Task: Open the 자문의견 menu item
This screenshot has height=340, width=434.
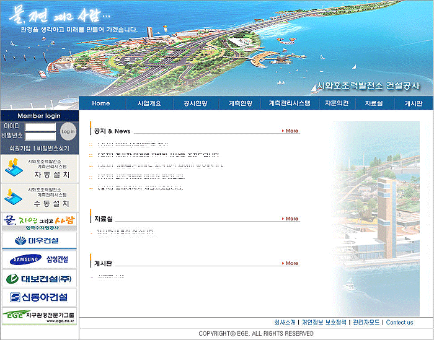Action: click(337, 103)
